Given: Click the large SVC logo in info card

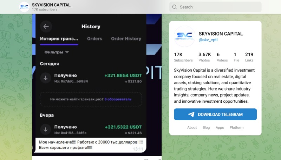Looking at the screenshot, I should (x=185, y=36).
